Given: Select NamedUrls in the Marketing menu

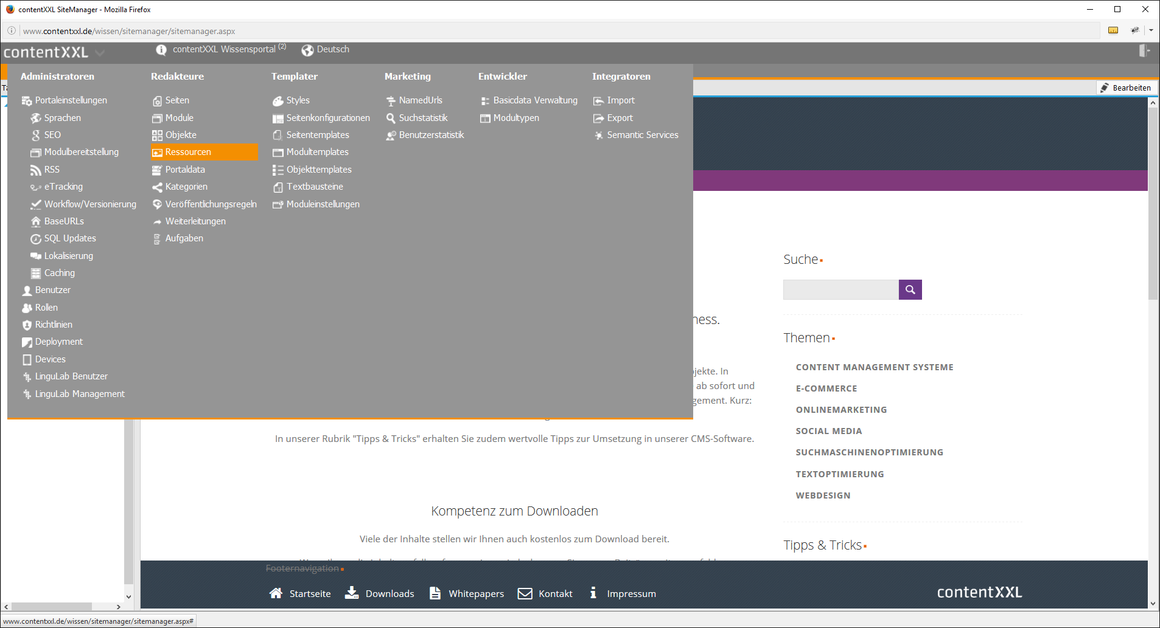Looking at the screenshot, I should point(421,100).
